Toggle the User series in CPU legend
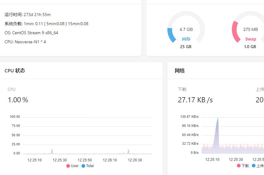The height and width of the screenshot is (175, 264). [x=72, y=166]
